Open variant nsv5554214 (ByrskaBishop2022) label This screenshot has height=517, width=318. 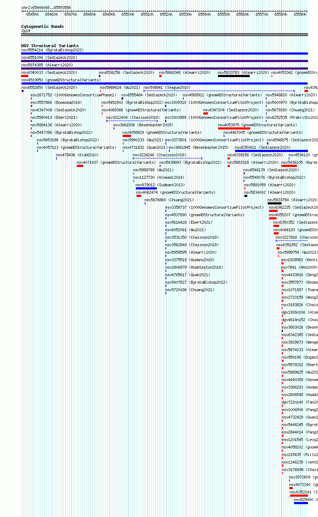[53, 50]
